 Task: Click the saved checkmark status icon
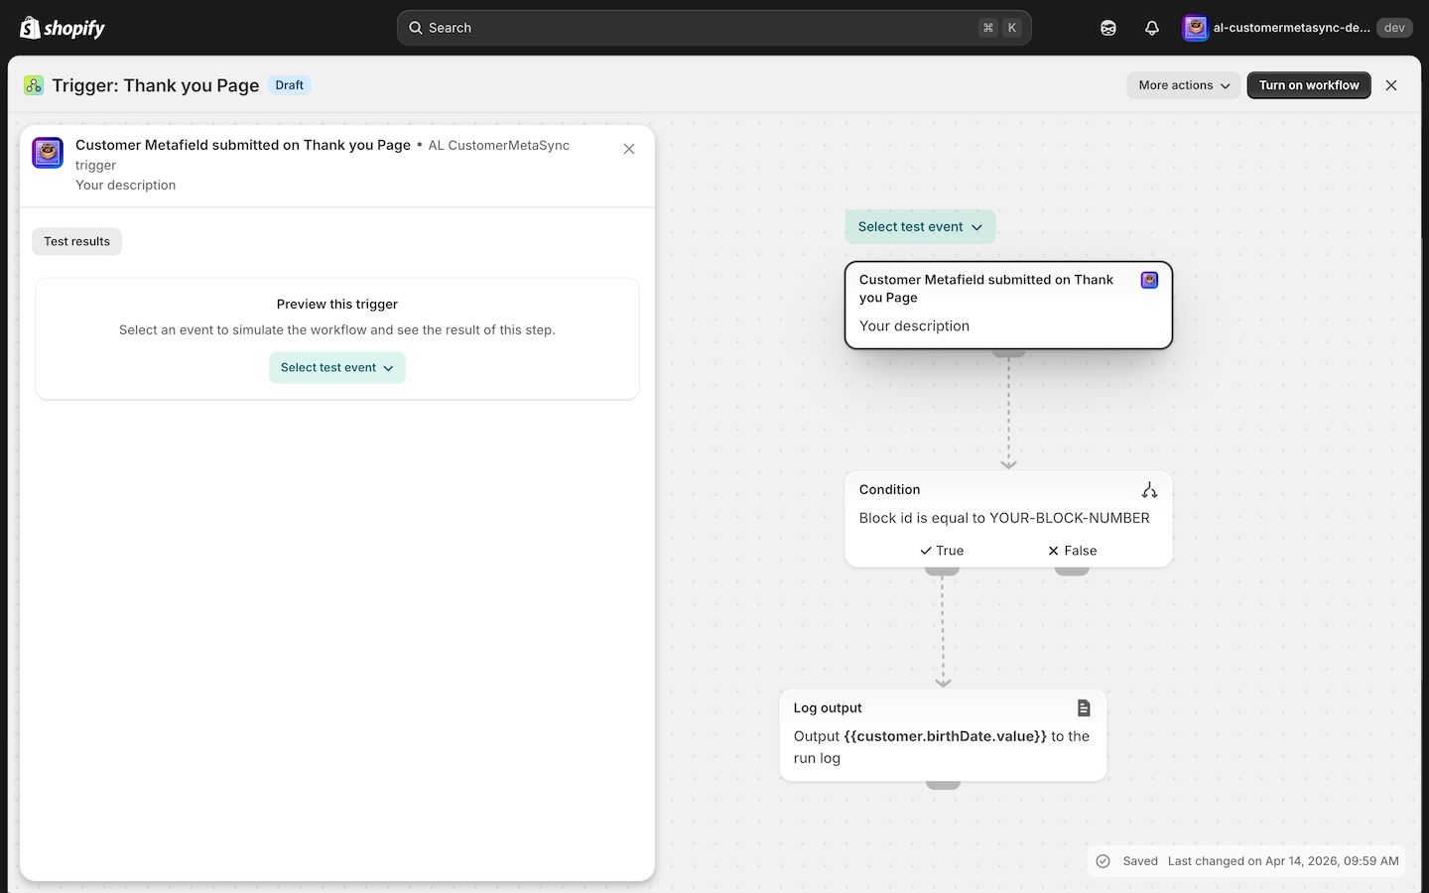(1103, 861)
